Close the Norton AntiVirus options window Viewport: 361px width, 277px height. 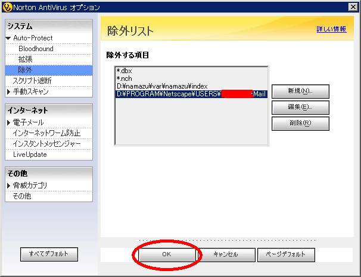353,7
